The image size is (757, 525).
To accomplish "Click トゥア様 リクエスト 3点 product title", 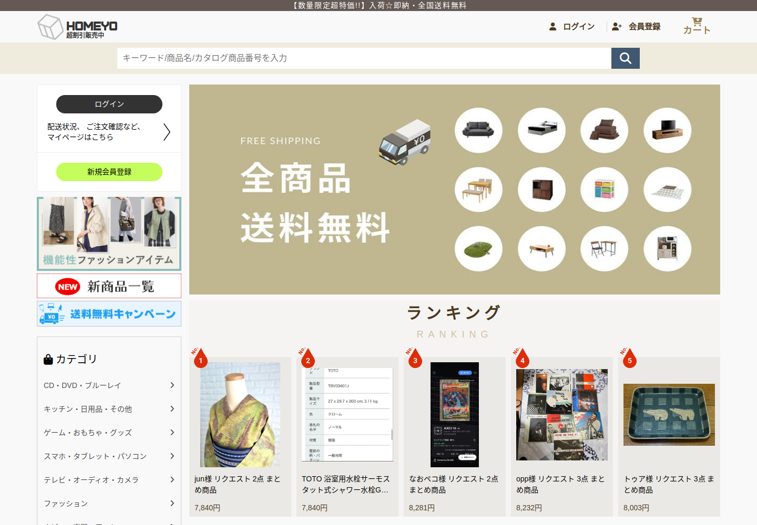I will click(x=669, y=484).
